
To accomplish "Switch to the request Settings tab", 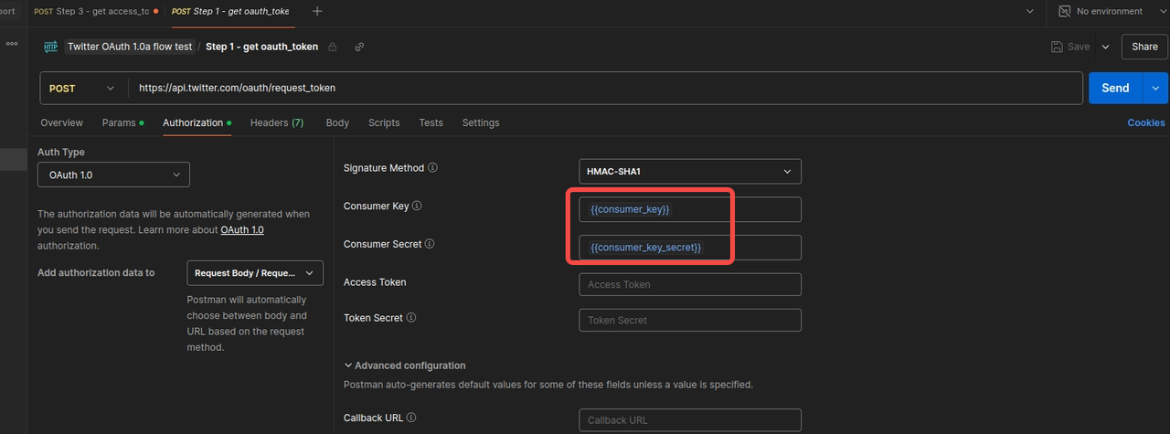I will (x=481, y=122).
